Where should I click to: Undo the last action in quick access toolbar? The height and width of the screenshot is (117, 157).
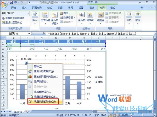click(15, 2)
